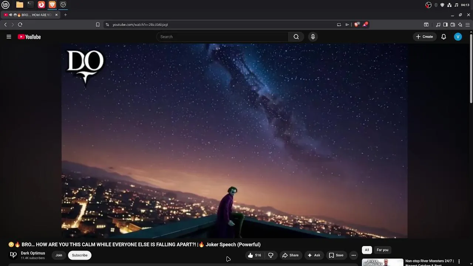Open YouTube notifications bell
The image size is (473, 266).
tap(444, 37)
